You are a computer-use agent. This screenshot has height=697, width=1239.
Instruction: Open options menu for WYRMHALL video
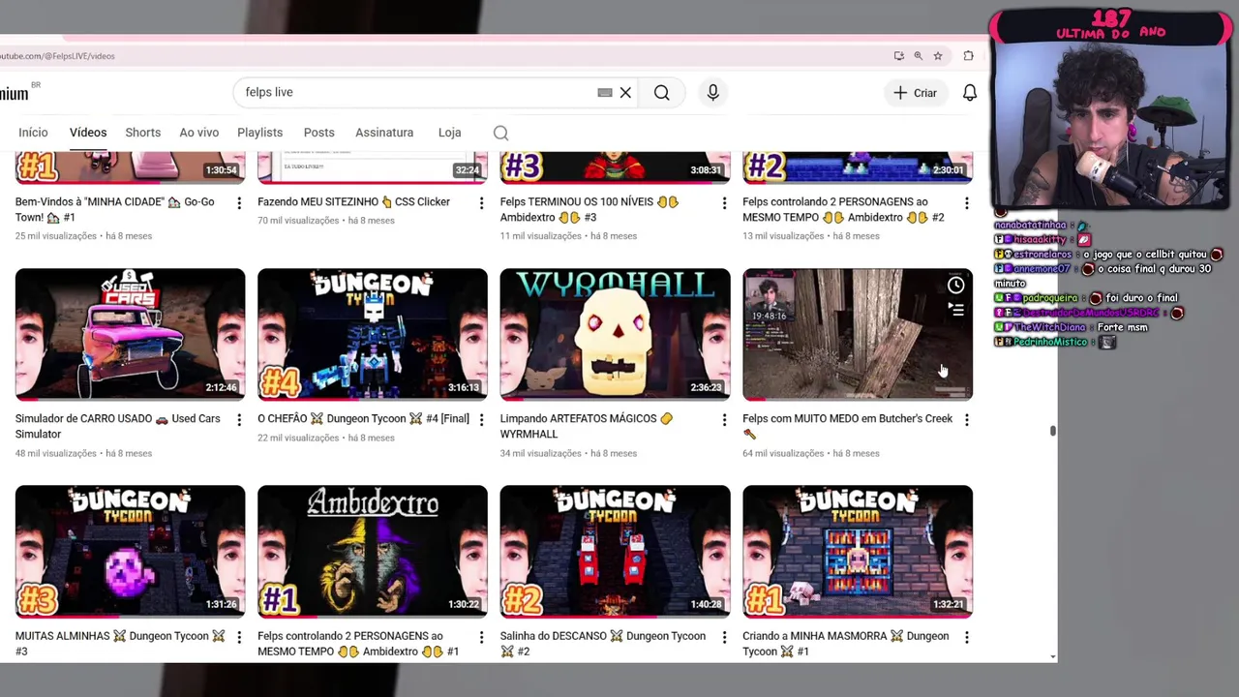tap(723, 419)
